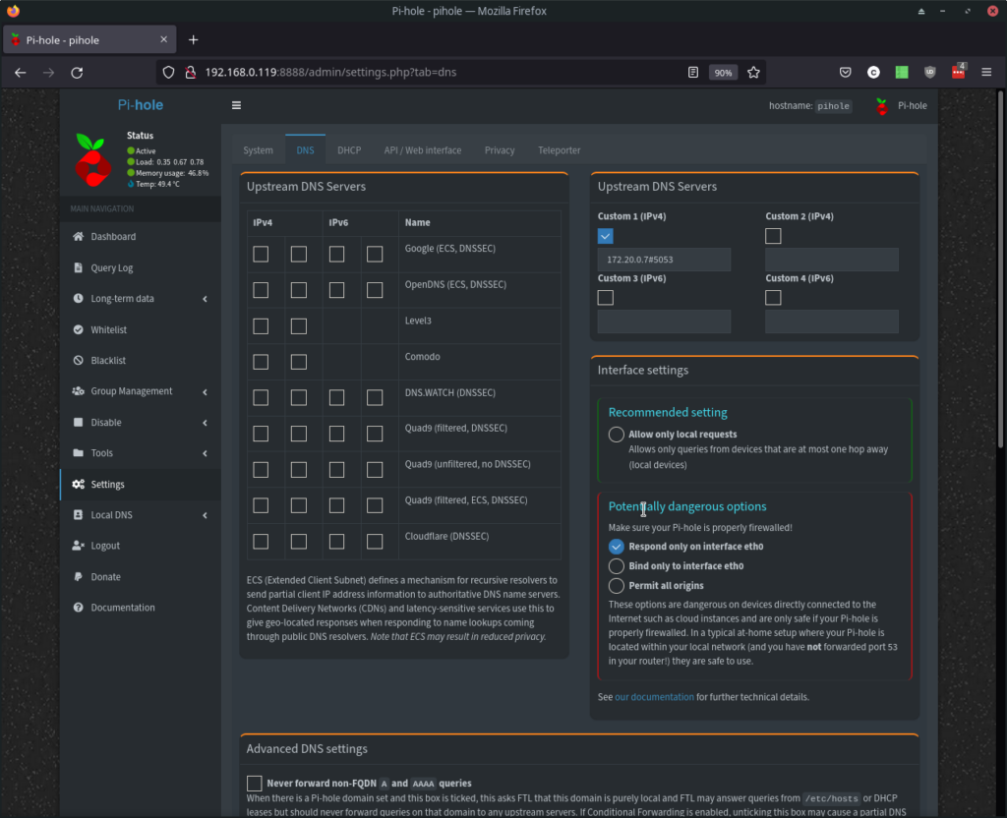Check first IPv4 box for Google
The height and width of the screenshot is (818, 1007).
(261, 254)
